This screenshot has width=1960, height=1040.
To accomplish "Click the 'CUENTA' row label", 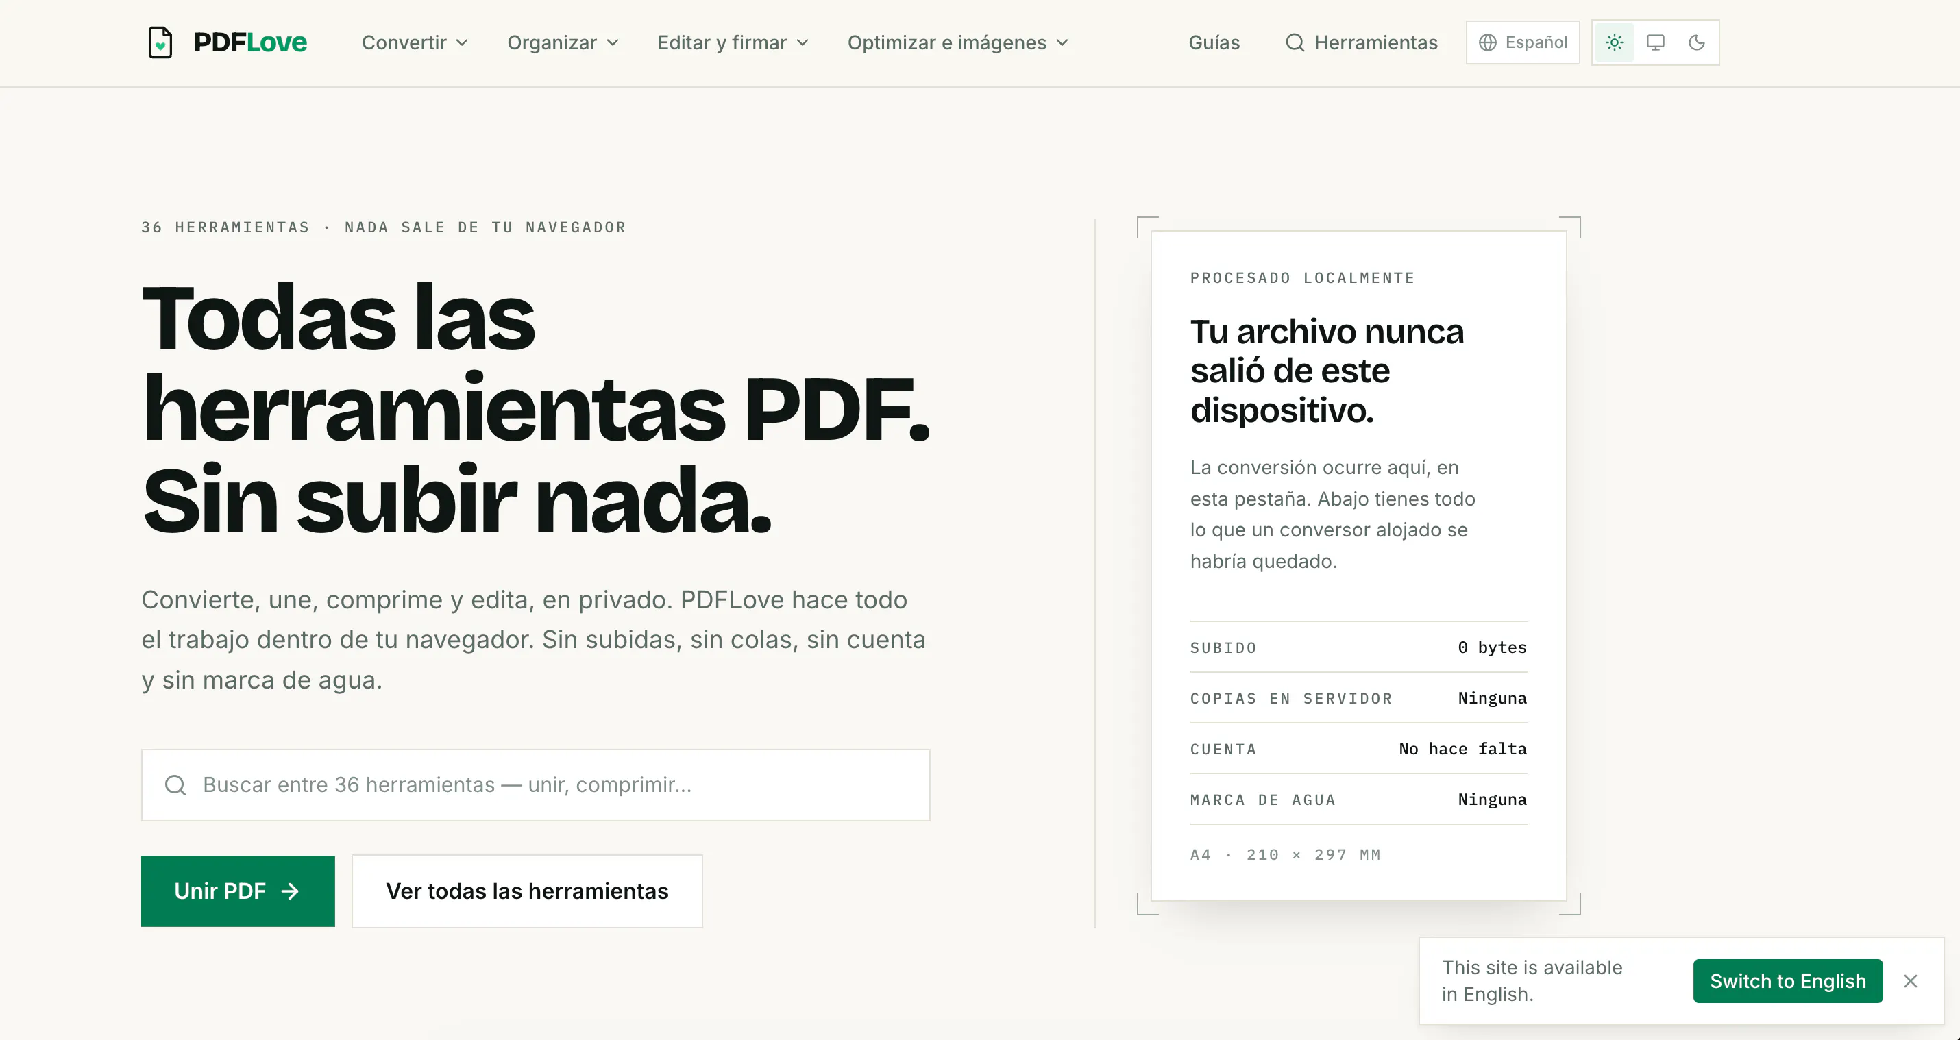I will point(1223,750).
